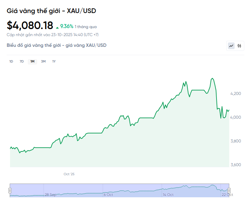Click the 'Biểu đồ giá vàng thế giới' subtitle

[x=57, y=45]
